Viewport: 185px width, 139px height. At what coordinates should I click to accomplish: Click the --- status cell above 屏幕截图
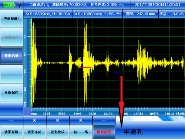(104, 120)
